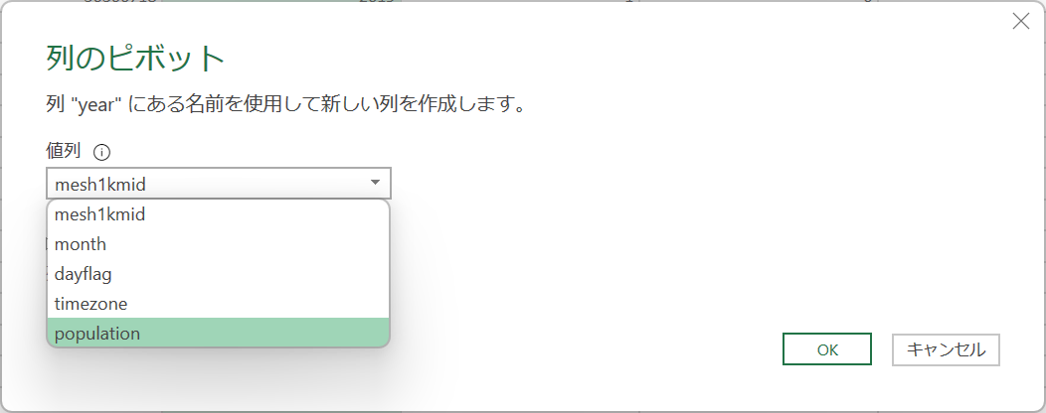Click the キャンセル button
Screen dimensions: 1046x413
click(946, 349)
